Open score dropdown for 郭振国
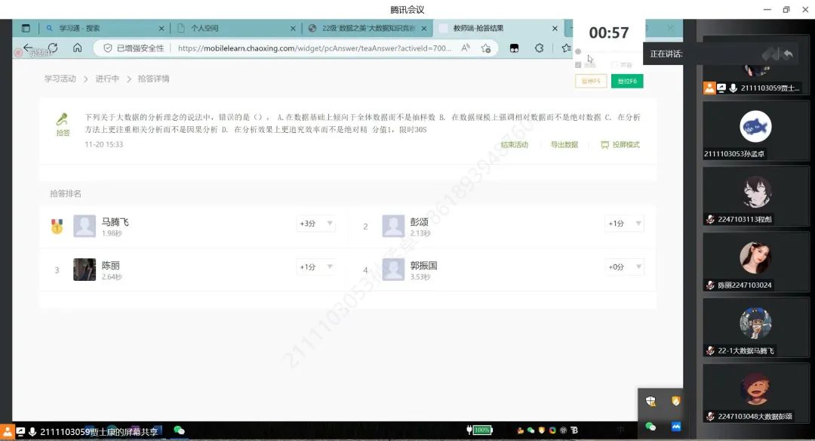815x441 pixels. coord(638,267)
